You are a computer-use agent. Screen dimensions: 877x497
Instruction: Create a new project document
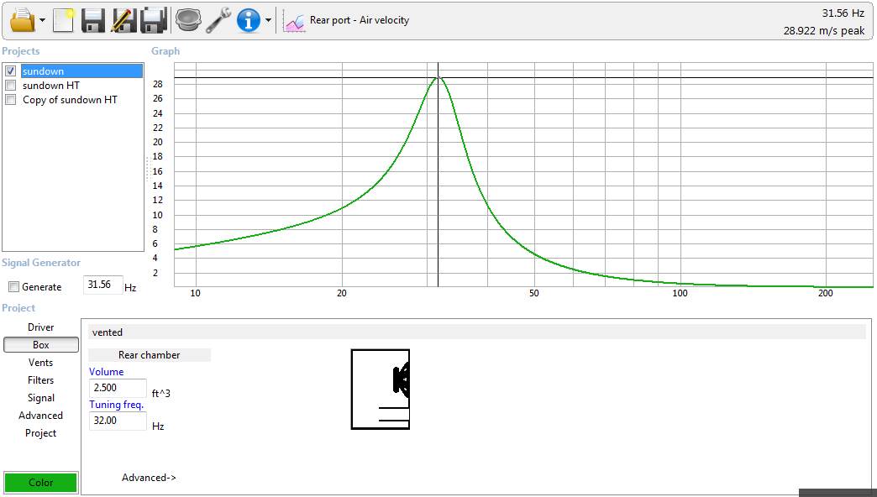tap(64, 21)
